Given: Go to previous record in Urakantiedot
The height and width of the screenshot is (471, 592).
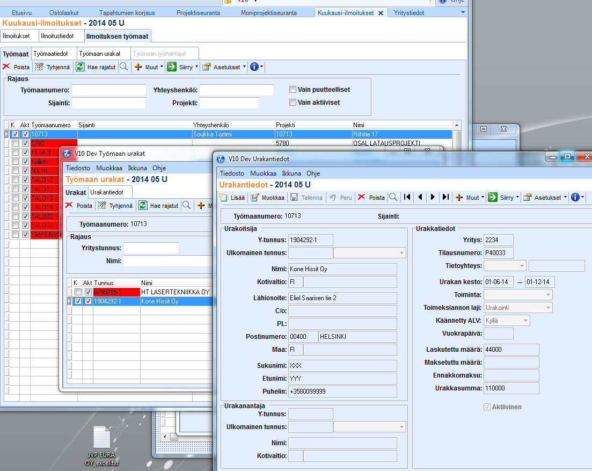Looking at the screenshot, I should (x=420, y=197).
